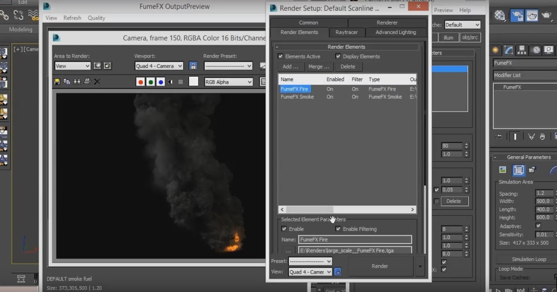557x292 pixels.
Task: Clone the rendered frame window
Action: 77,82
